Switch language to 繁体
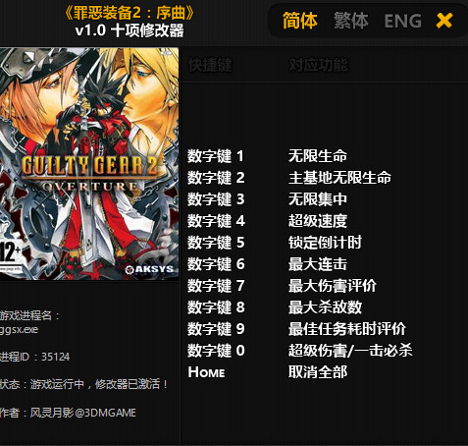This screenshot has height=446, width=468. pyautogui.click(x=351, y=21)
